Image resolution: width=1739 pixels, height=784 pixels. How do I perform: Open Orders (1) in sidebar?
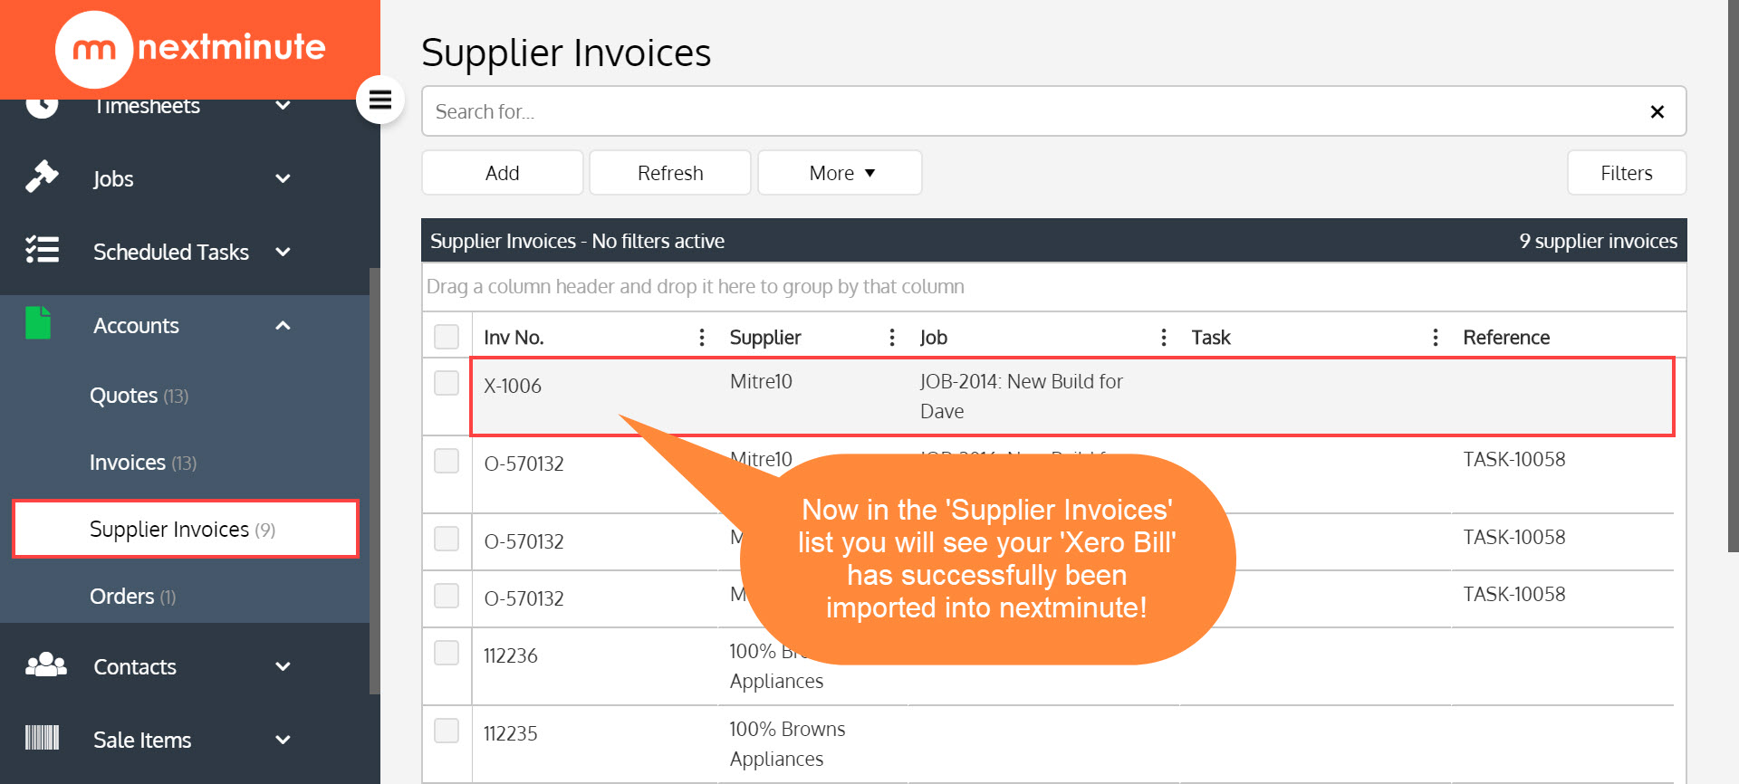point(132,597)
